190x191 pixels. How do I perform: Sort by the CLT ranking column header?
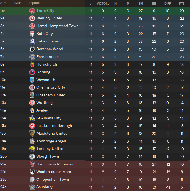pyautogui.click(x=3, y=3)
